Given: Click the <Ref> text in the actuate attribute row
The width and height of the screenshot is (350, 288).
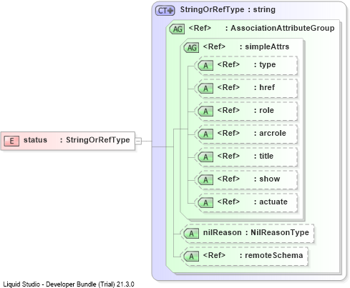Looking at the screenshot, I should coord(228,202).
